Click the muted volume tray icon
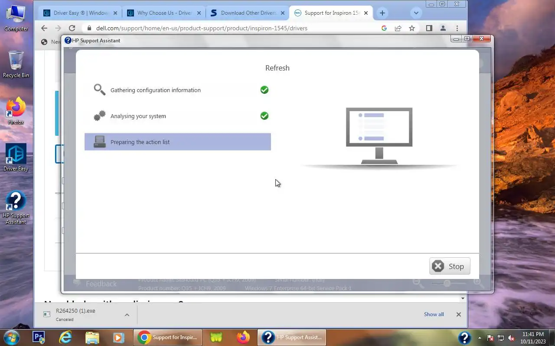The height and width of the screenshot is (346, 555). click(x=511, y=338)
